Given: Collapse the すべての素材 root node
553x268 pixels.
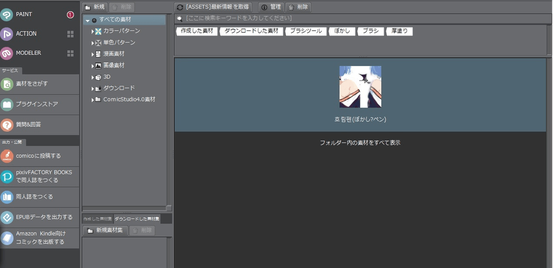Looking at the screenshot, I should [x=88, y=20].
